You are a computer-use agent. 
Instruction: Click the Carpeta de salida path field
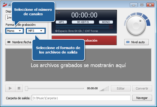coord(81,98)
